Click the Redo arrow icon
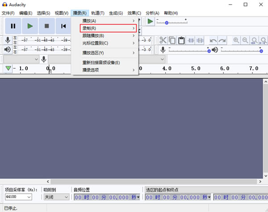Image resolution: width=268 pixels, height=212 pixels. (x=222, y=40)
